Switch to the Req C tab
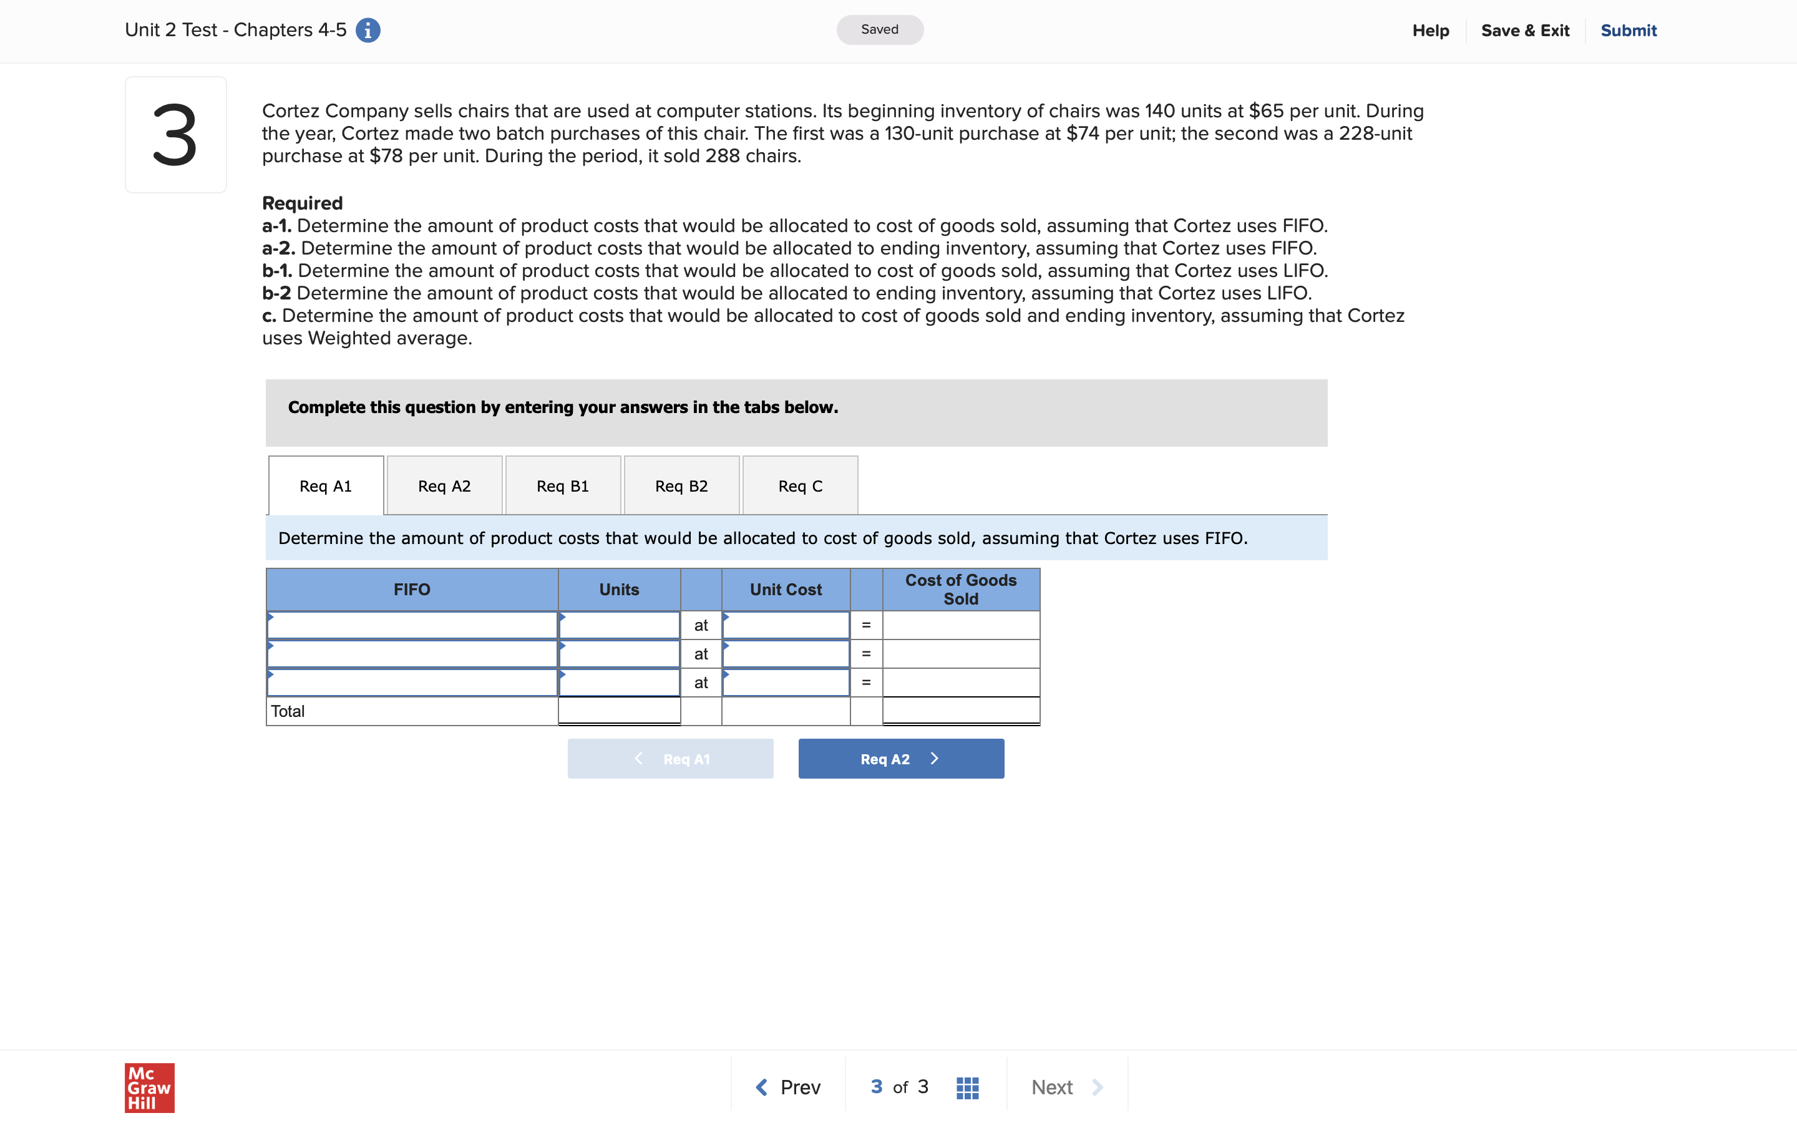The image size is (1797, 1123). pos(800,485)
